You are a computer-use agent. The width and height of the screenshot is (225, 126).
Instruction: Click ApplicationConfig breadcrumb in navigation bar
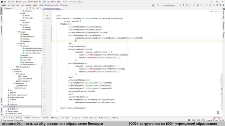51,5
